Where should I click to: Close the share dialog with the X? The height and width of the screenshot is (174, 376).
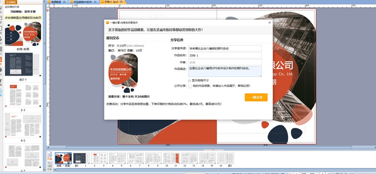269,23
